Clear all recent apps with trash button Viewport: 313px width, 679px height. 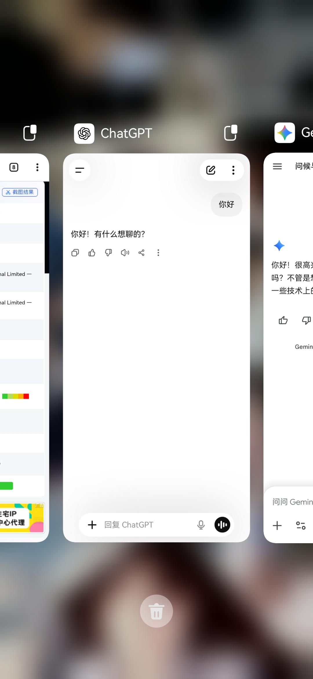pyautogui.click(x=156, y=611)
